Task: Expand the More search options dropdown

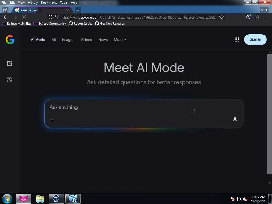Action: (x=120, y=40)
